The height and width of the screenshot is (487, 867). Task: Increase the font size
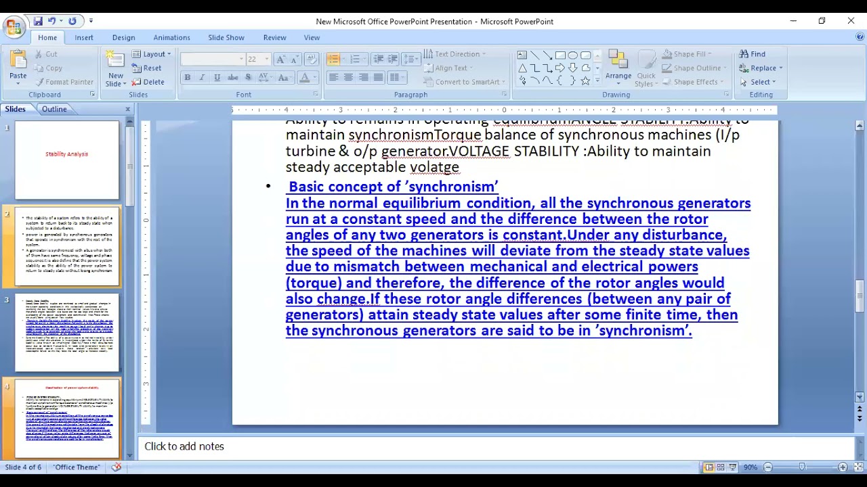tap(280, 60)
